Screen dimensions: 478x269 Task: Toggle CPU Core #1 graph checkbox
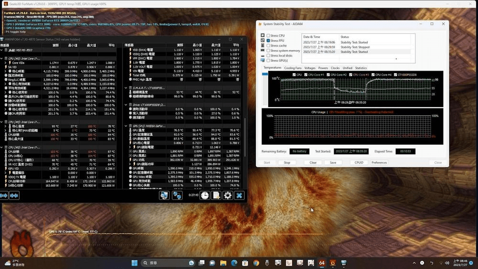306,75
